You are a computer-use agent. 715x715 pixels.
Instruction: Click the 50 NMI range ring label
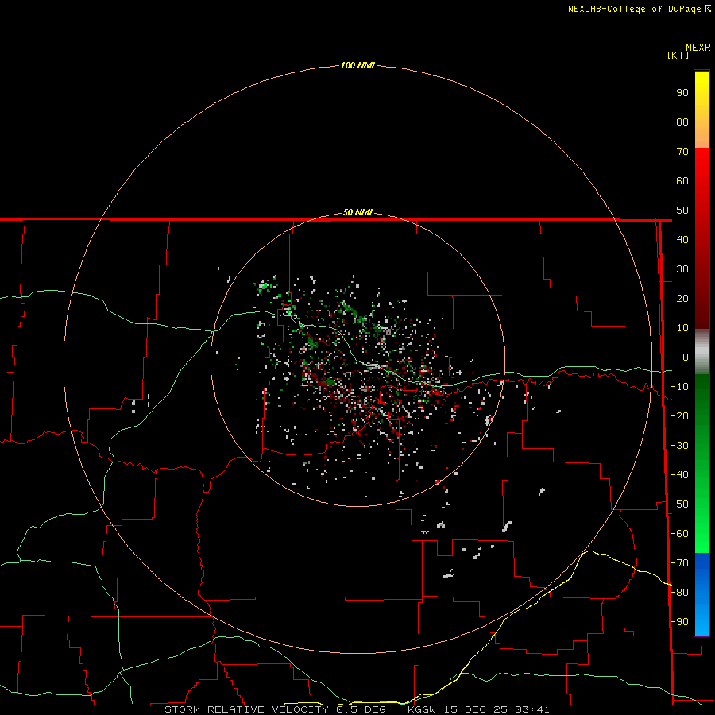tap(357, 212)
